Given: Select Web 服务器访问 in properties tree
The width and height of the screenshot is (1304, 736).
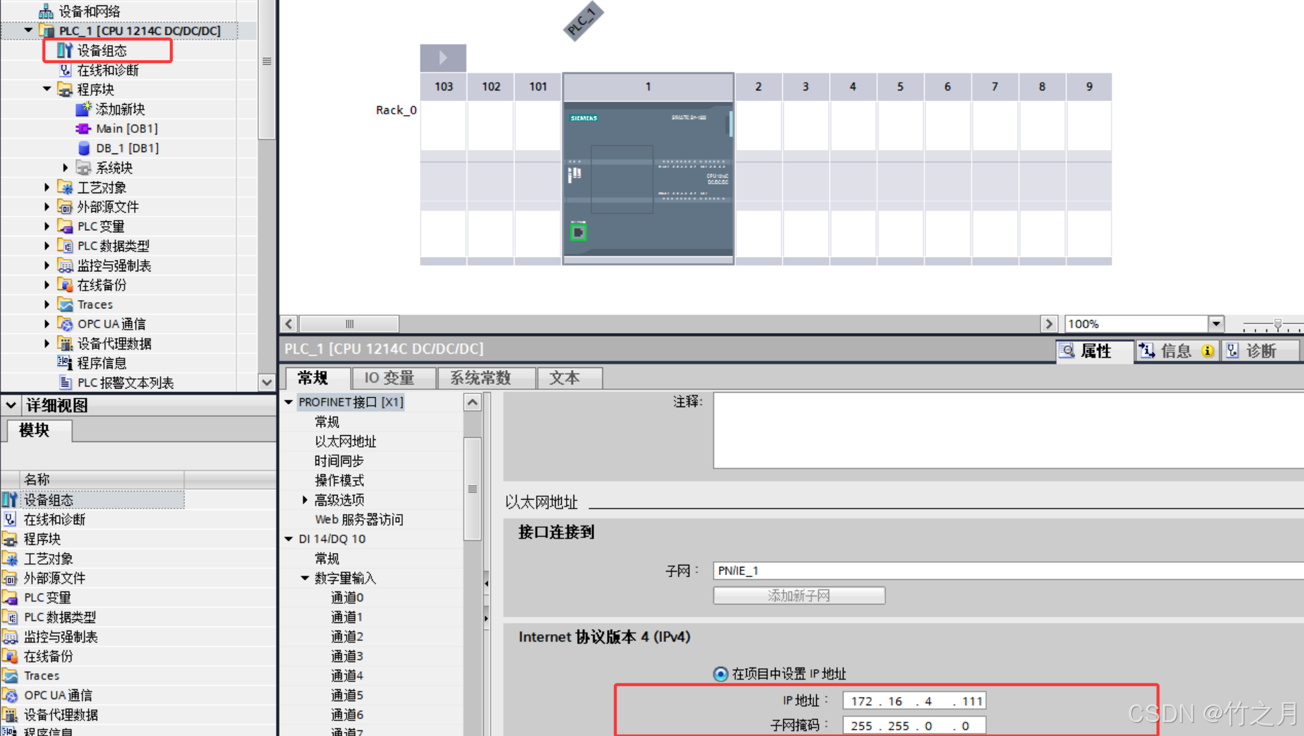Looking at the screenshot, I should pos(359,519).
